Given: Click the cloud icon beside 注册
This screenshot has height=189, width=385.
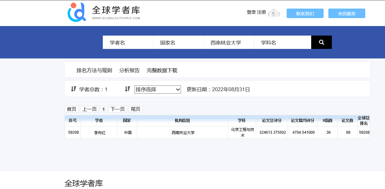Looking at the screenshot, I should (x=274, y=13).
